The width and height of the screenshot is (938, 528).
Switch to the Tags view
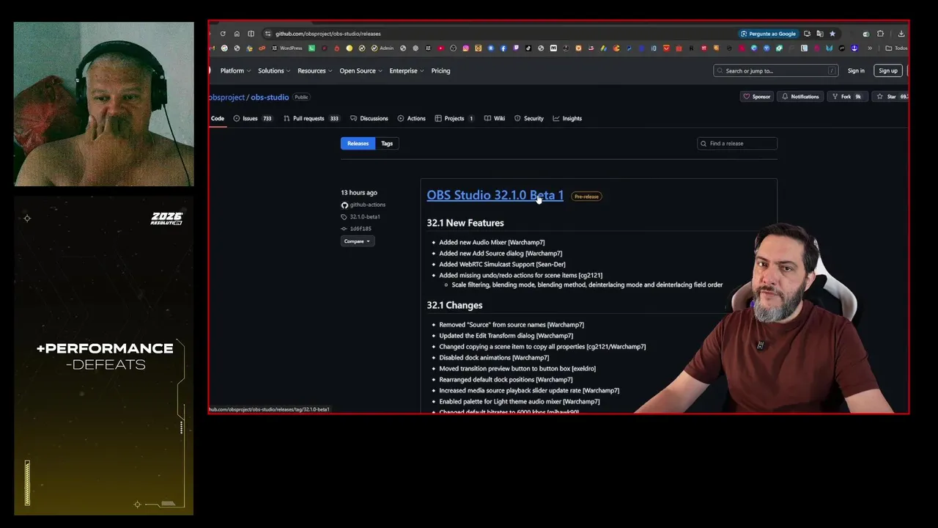point(387,144)
